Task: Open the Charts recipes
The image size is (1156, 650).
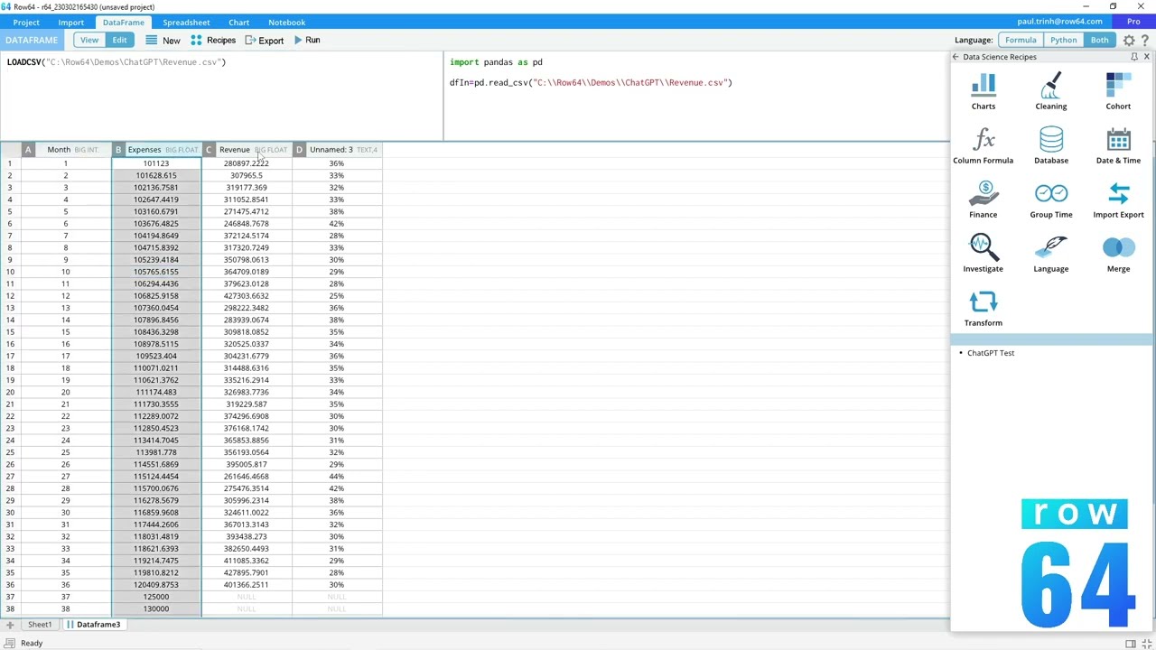Action: pos(983,92)
